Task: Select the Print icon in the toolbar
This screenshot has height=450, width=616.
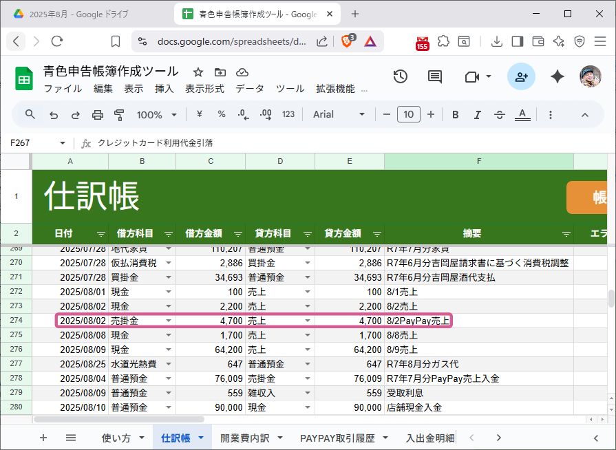Action: pyautogui.click(x=96, y=114)
